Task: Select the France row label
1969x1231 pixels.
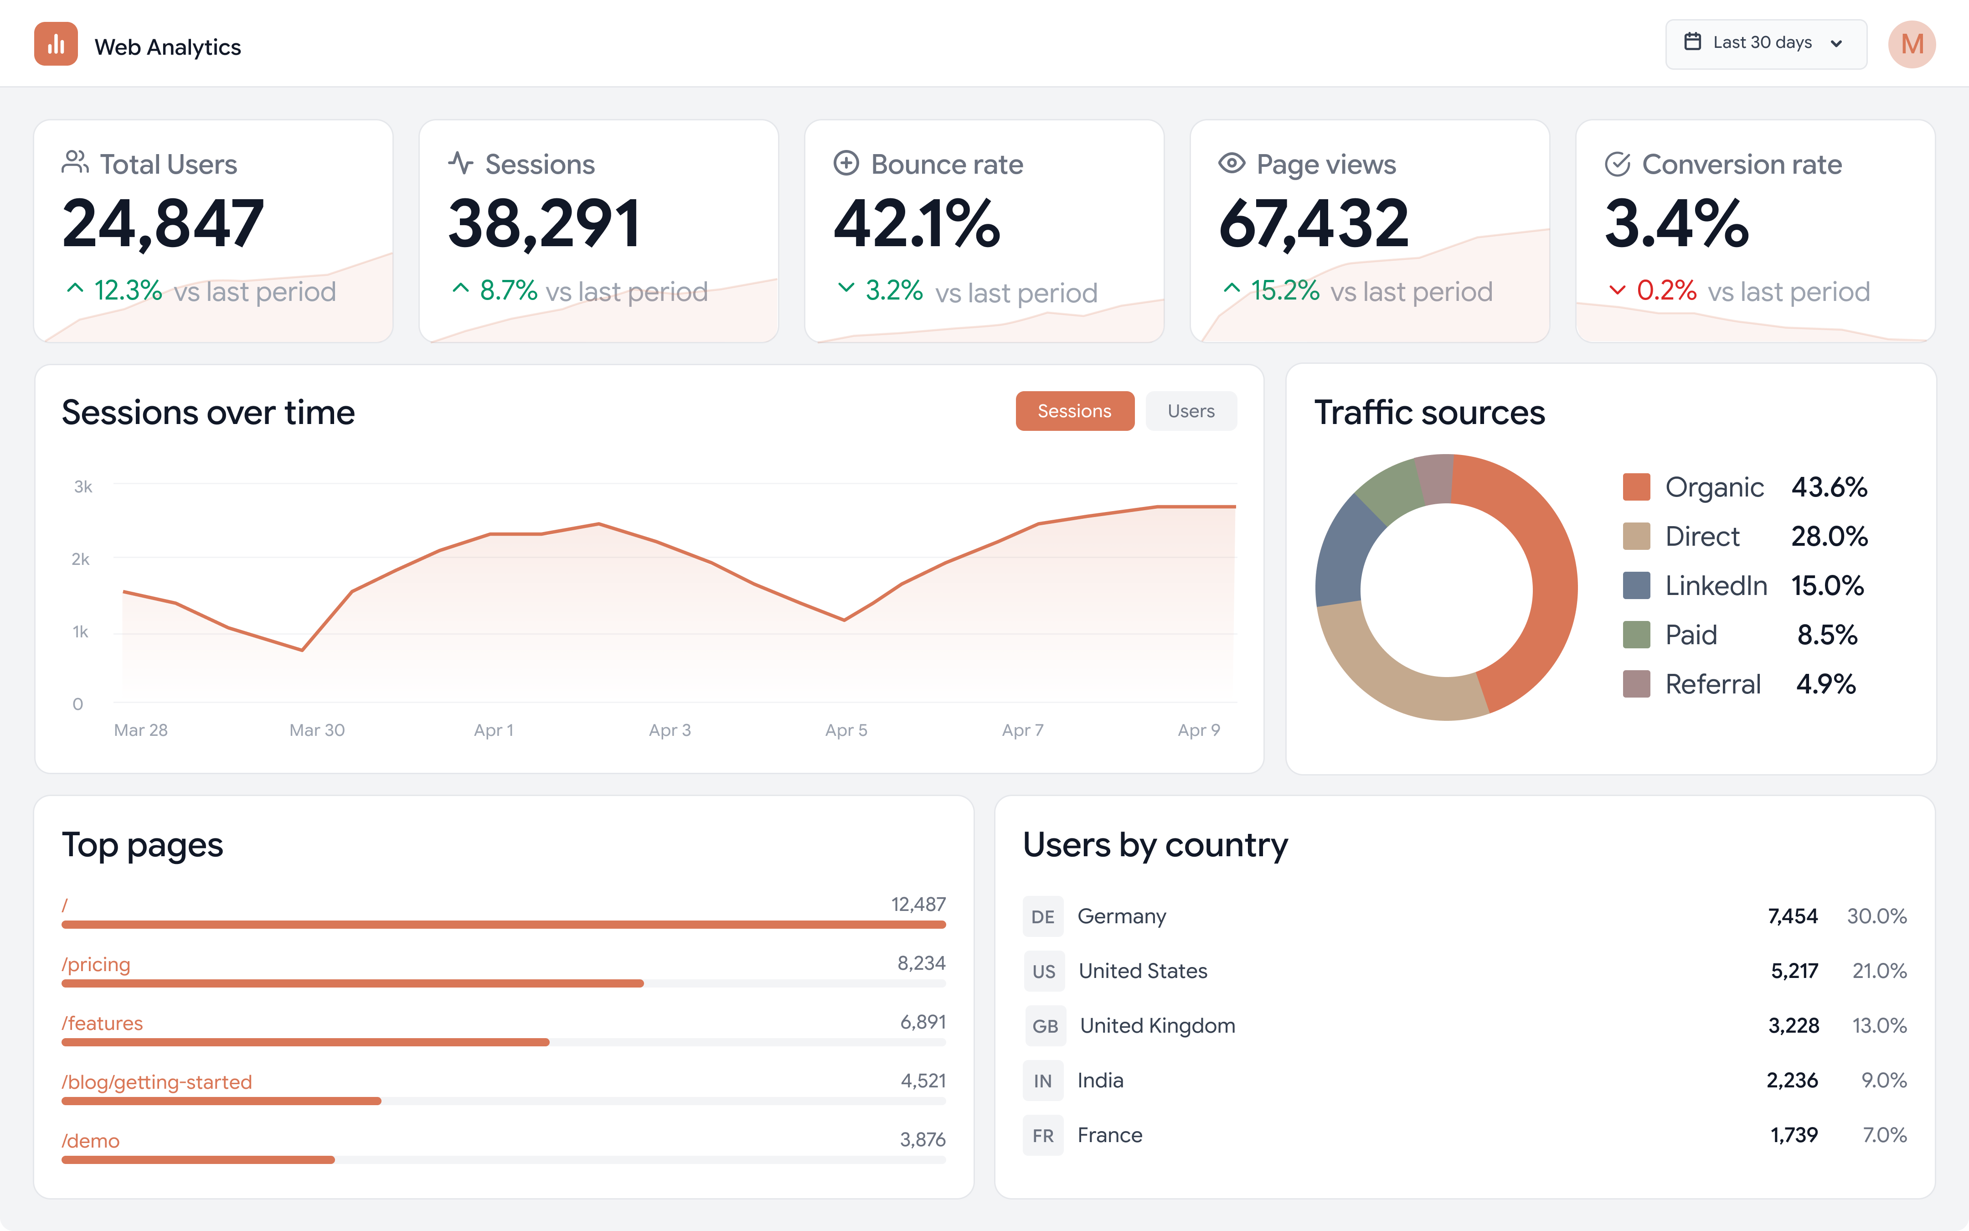Action: tap(1110, 1135)
